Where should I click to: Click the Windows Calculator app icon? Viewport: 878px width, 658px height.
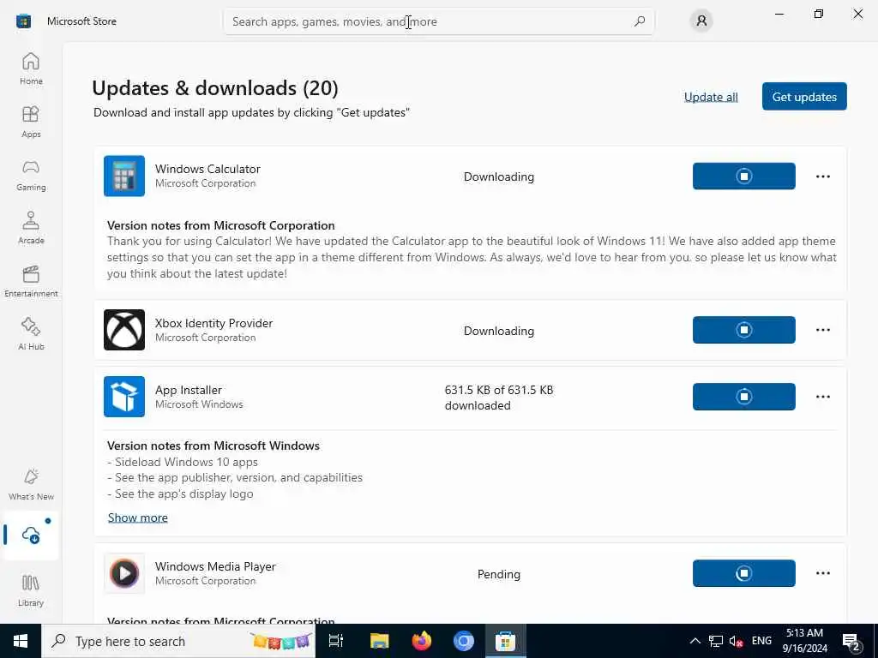click(x=124, y=176)
